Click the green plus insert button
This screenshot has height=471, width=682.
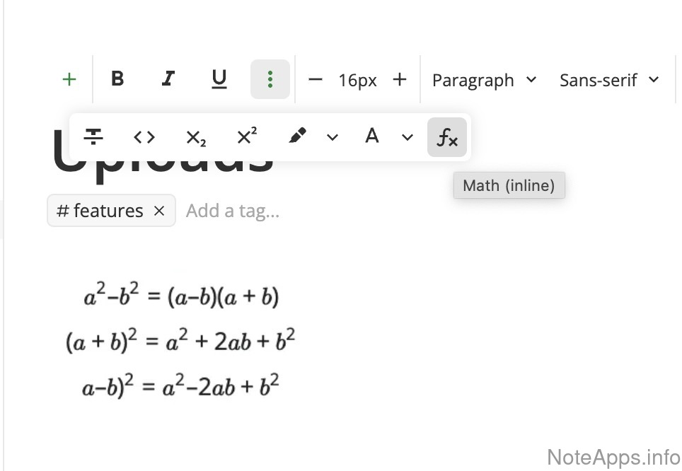pos(69,80)
